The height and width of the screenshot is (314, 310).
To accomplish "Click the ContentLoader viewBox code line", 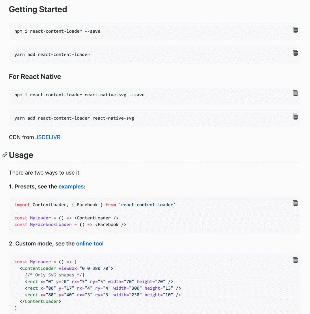I will point(66,268).
